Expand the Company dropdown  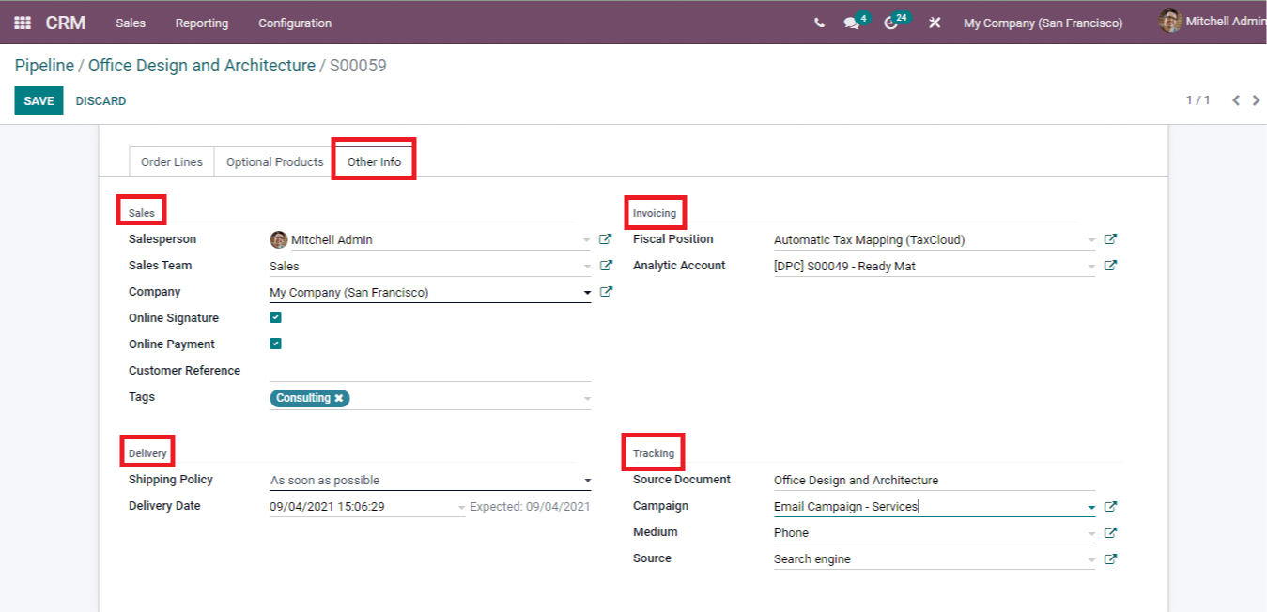[x=587, y=293]
